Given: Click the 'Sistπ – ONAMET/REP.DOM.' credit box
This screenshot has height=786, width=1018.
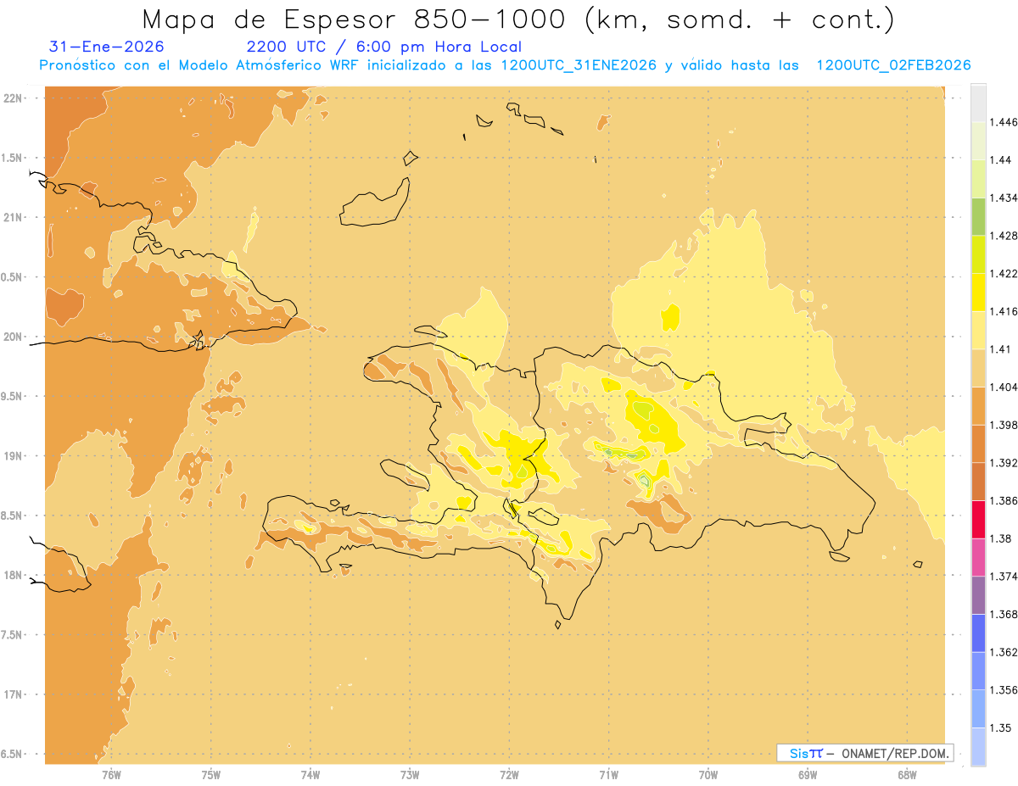Looking at the screenshot, I should pyautogui.click(x=864, y=753).
